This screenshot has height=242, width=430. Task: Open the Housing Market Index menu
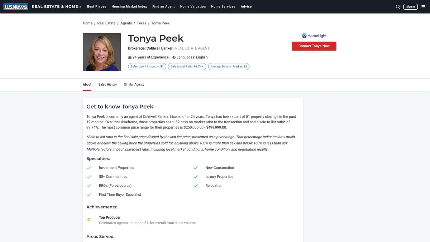coord(129,6)
